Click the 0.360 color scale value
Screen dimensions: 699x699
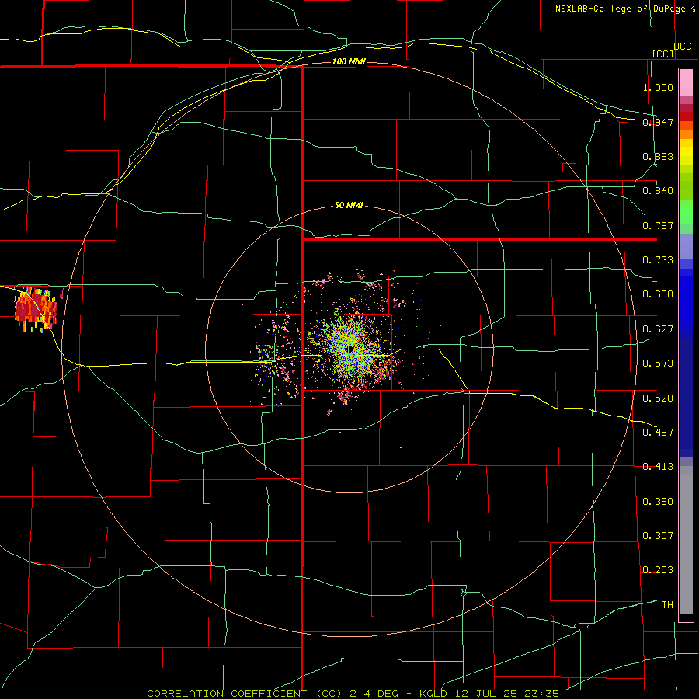click(x=658, y=502)
